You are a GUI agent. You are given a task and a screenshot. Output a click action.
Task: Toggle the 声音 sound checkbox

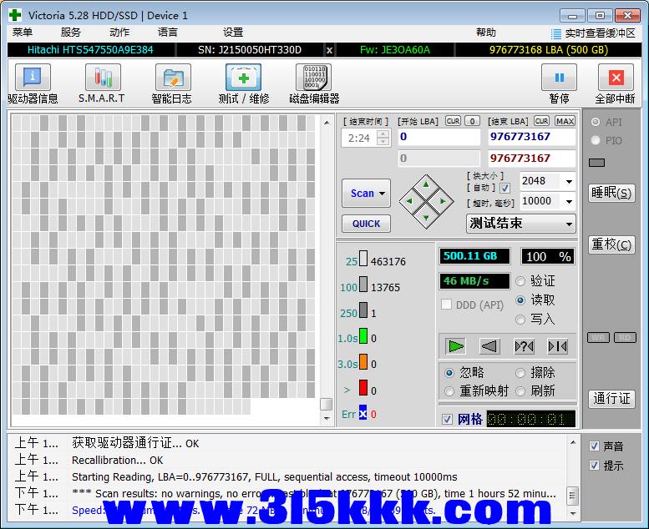click(595, 446)
